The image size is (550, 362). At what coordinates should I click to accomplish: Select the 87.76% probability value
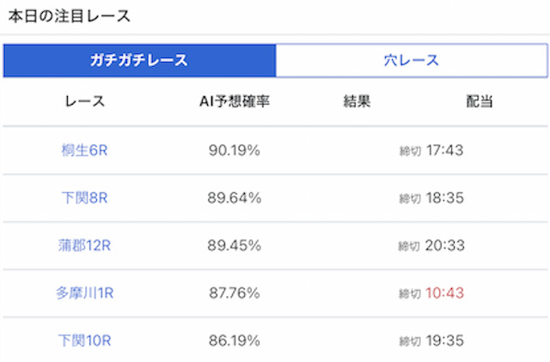[235, 293]
